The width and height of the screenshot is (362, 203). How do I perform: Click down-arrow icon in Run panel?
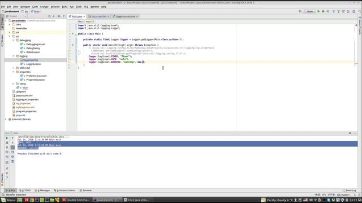[12, 143]
